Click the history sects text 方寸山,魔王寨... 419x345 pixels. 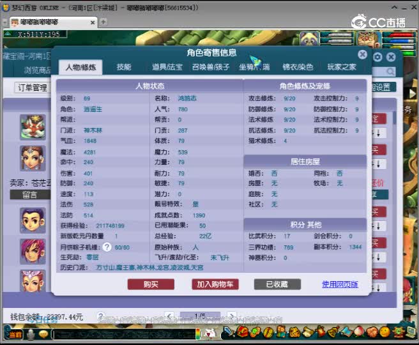pyautogui.click(x=116, y=267)
